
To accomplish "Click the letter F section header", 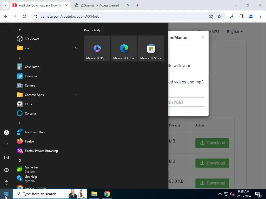I will pos(20,123).
